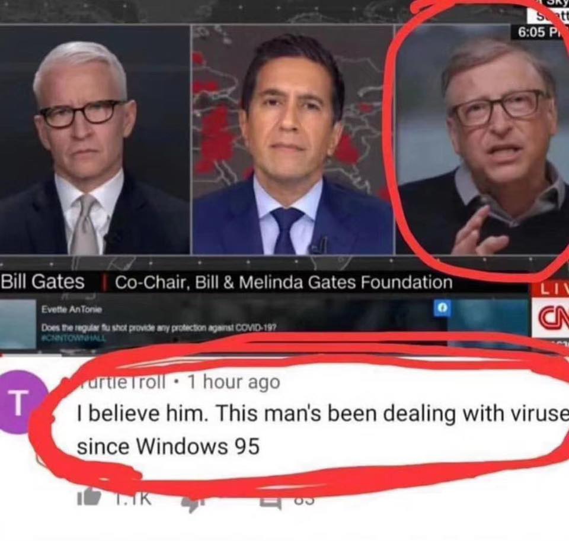Viewport: 569px width, 541px height.
Task: Select the red-circled right video panel
Action: 482,140
